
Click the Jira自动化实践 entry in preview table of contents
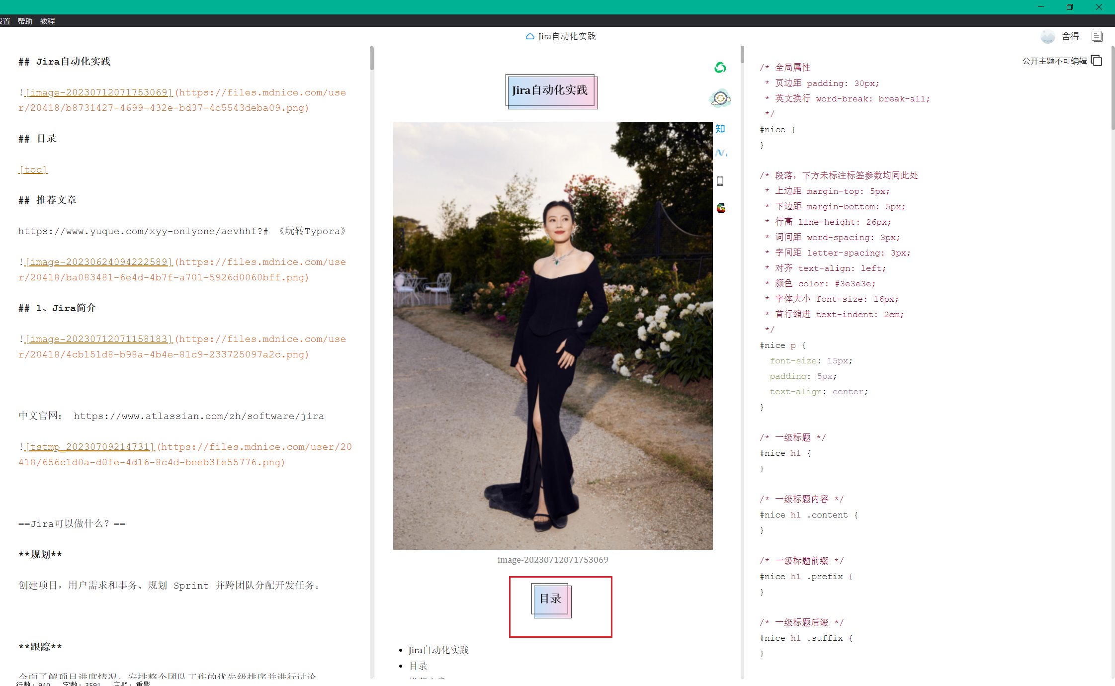click(438, 650)
